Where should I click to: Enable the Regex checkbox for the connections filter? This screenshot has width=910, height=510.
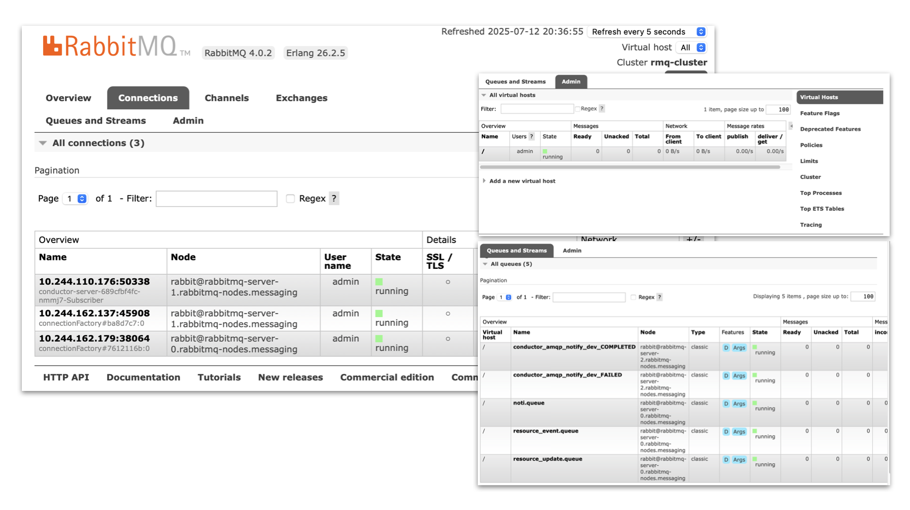[290, 198]
